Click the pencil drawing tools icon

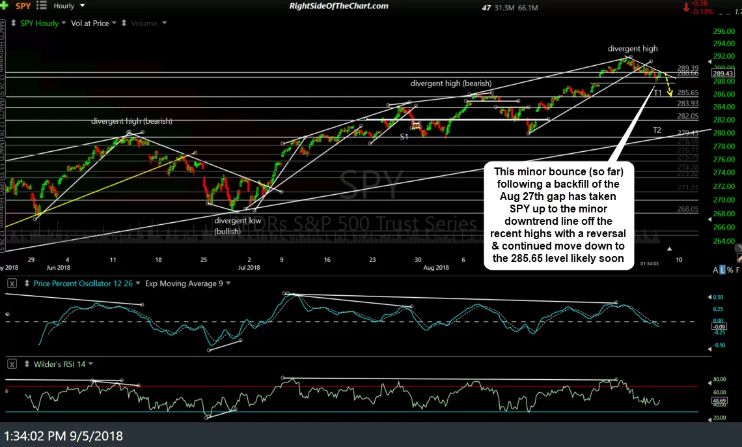point(739,258)
